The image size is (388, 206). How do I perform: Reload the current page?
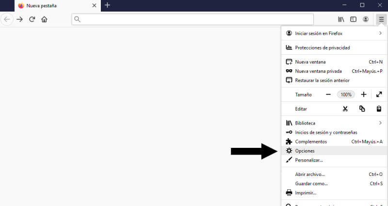[x=32, y=19]
